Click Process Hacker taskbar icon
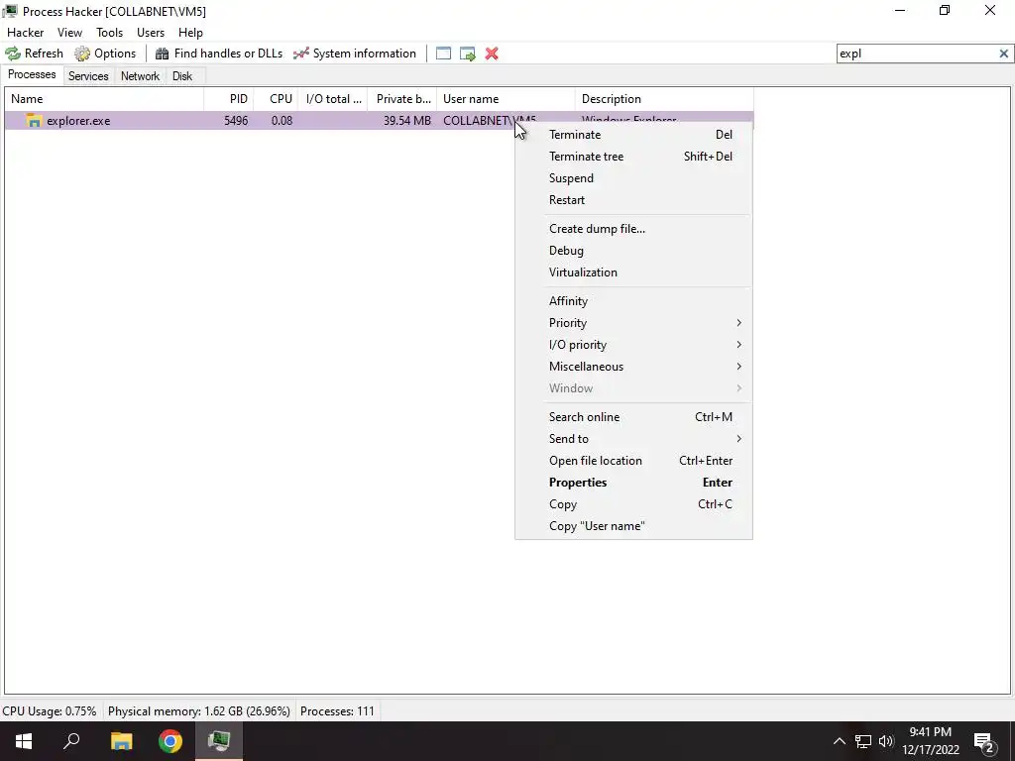The width and height of the screenshot is (1015, 761). coord(219,741)
